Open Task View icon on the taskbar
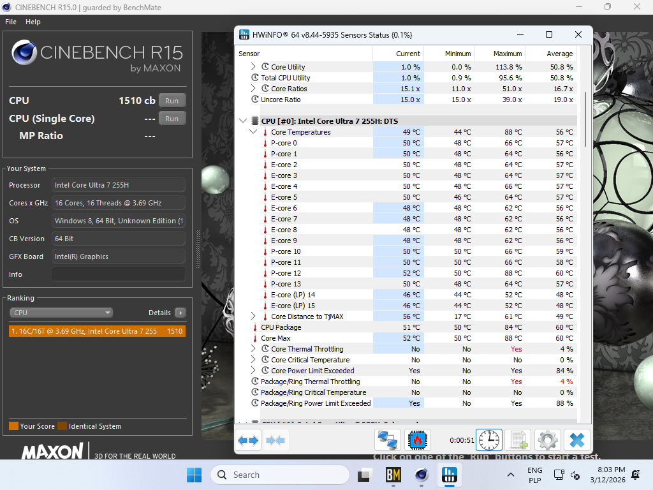 pyautogui.click(x=364, y=475)
